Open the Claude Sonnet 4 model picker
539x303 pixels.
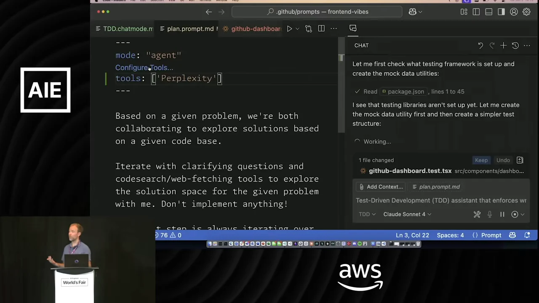point(407,214)
